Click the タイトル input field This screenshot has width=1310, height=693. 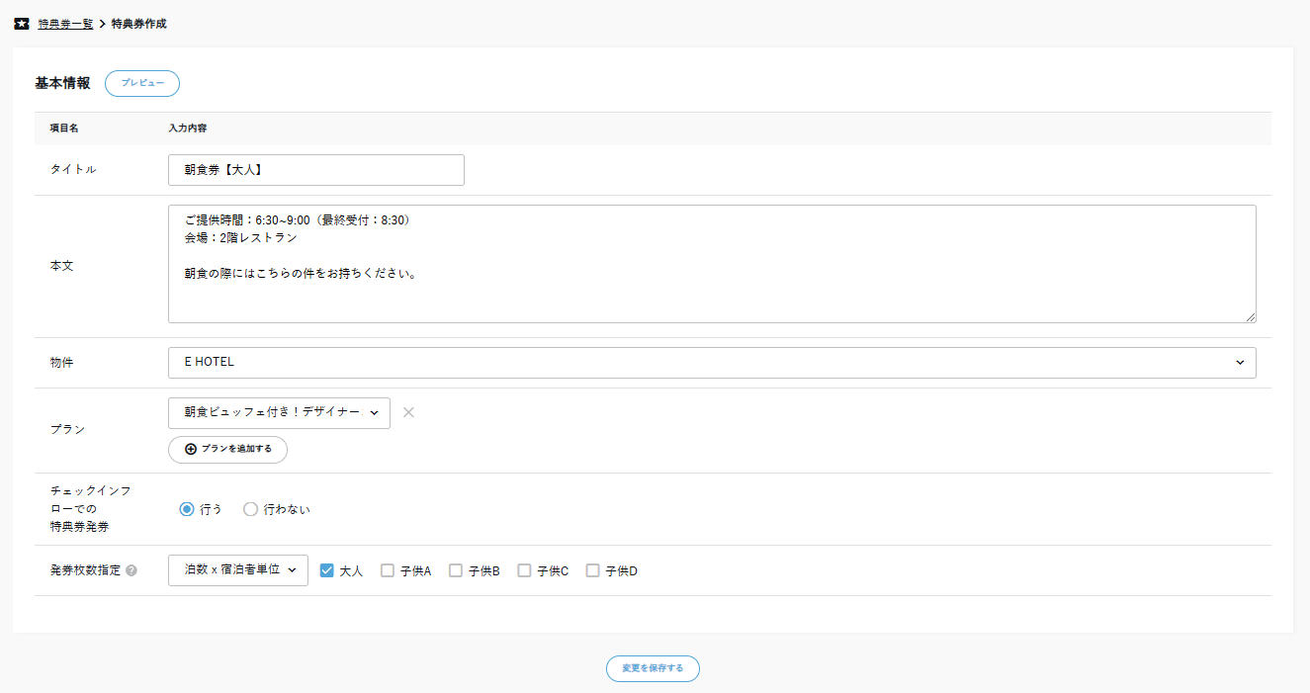click(316, 170)
